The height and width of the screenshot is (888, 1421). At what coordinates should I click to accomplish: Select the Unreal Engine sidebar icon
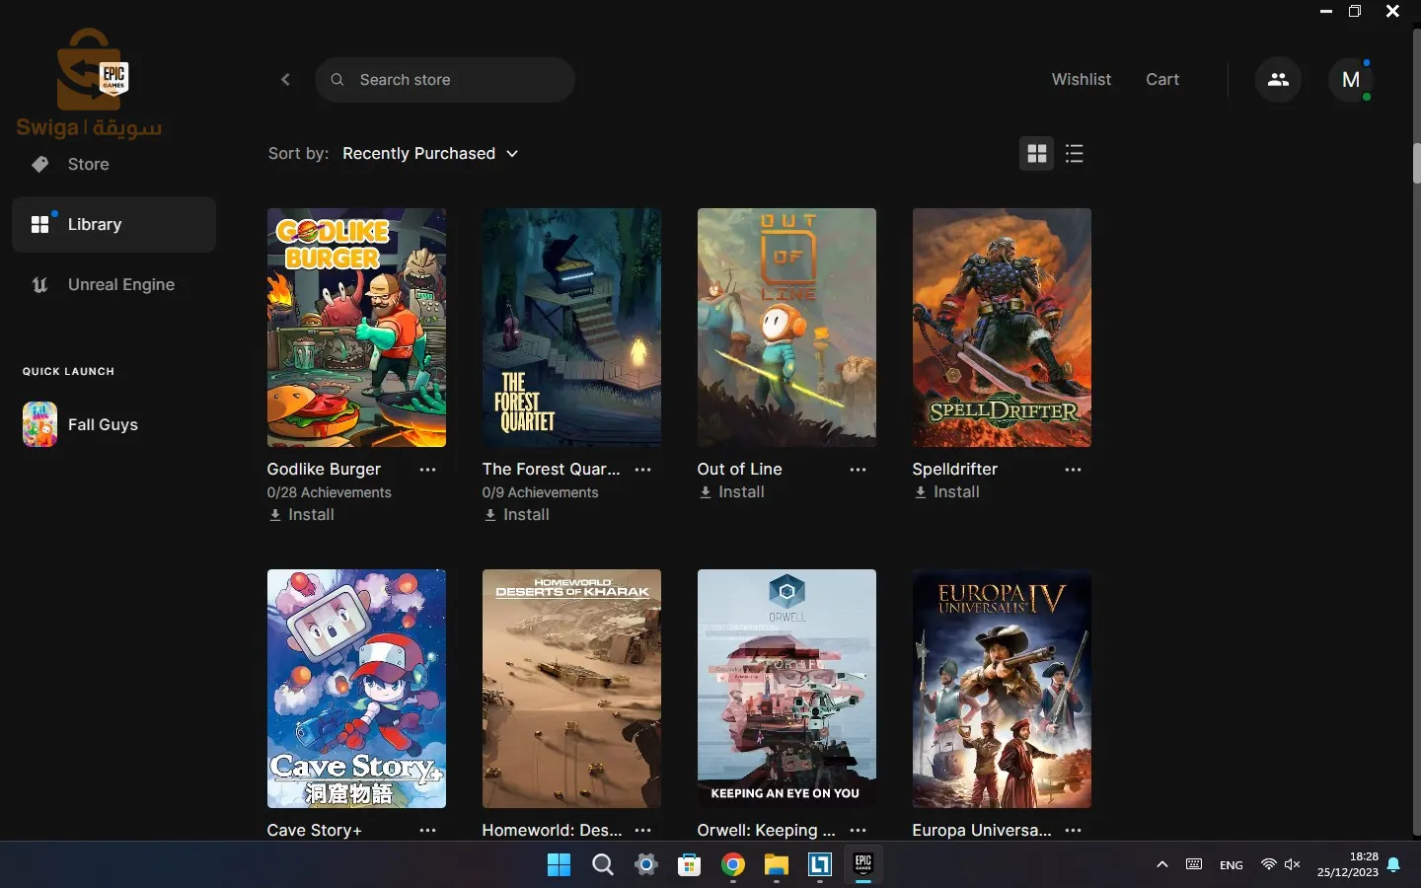click(x=39, y=285)
